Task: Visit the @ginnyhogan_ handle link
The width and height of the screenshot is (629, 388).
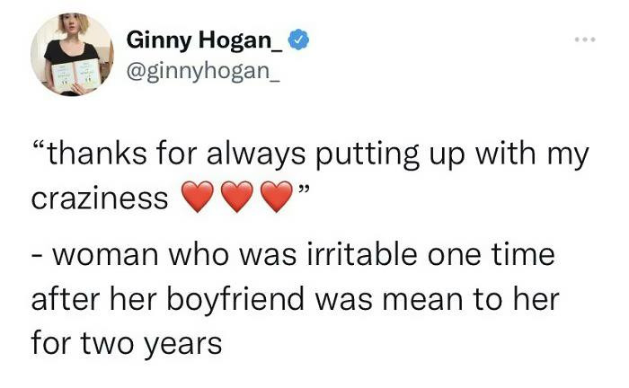Action: [x=203, y=68]
